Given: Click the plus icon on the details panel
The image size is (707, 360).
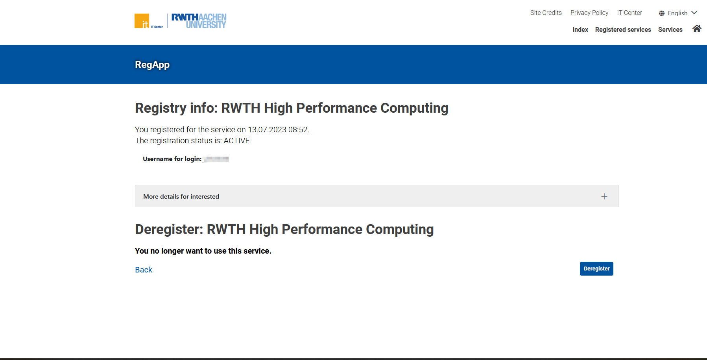Looking at the screenshot, I should (x=604, y=196).
